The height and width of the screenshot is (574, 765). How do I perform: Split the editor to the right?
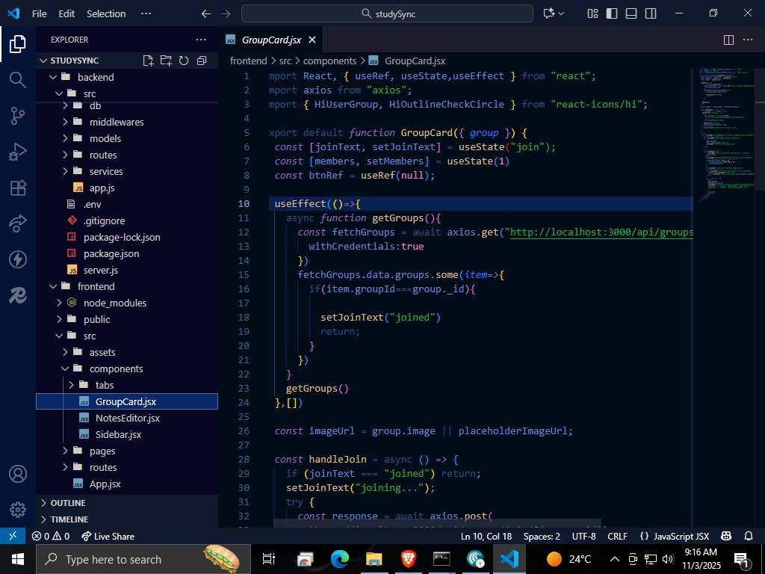[728, 40]
